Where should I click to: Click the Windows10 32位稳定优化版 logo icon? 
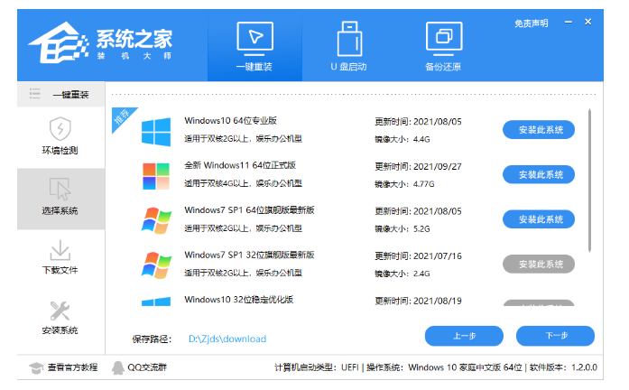156,301
